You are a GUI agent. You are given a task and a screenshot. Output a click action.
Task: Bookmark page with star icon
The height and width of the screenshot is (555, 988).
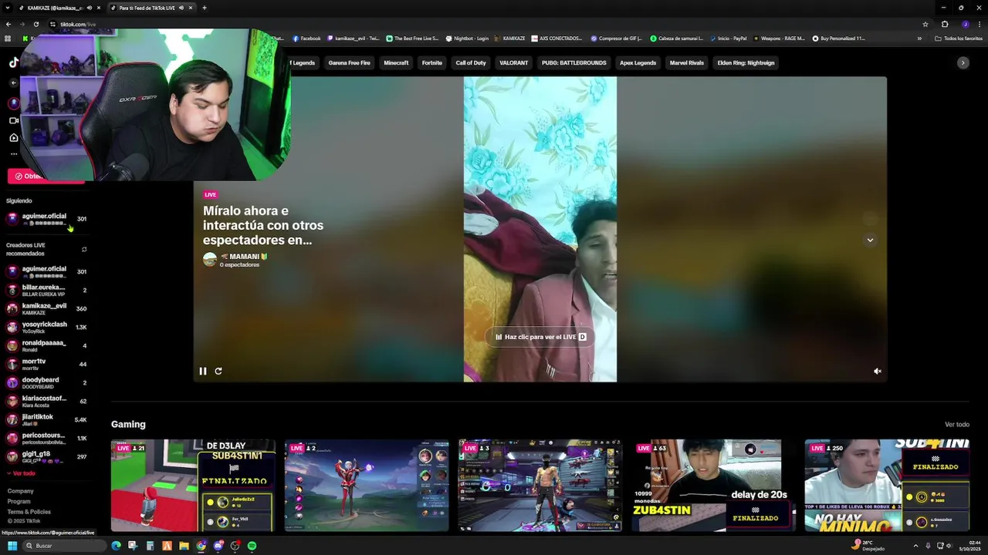click(925, 24)
